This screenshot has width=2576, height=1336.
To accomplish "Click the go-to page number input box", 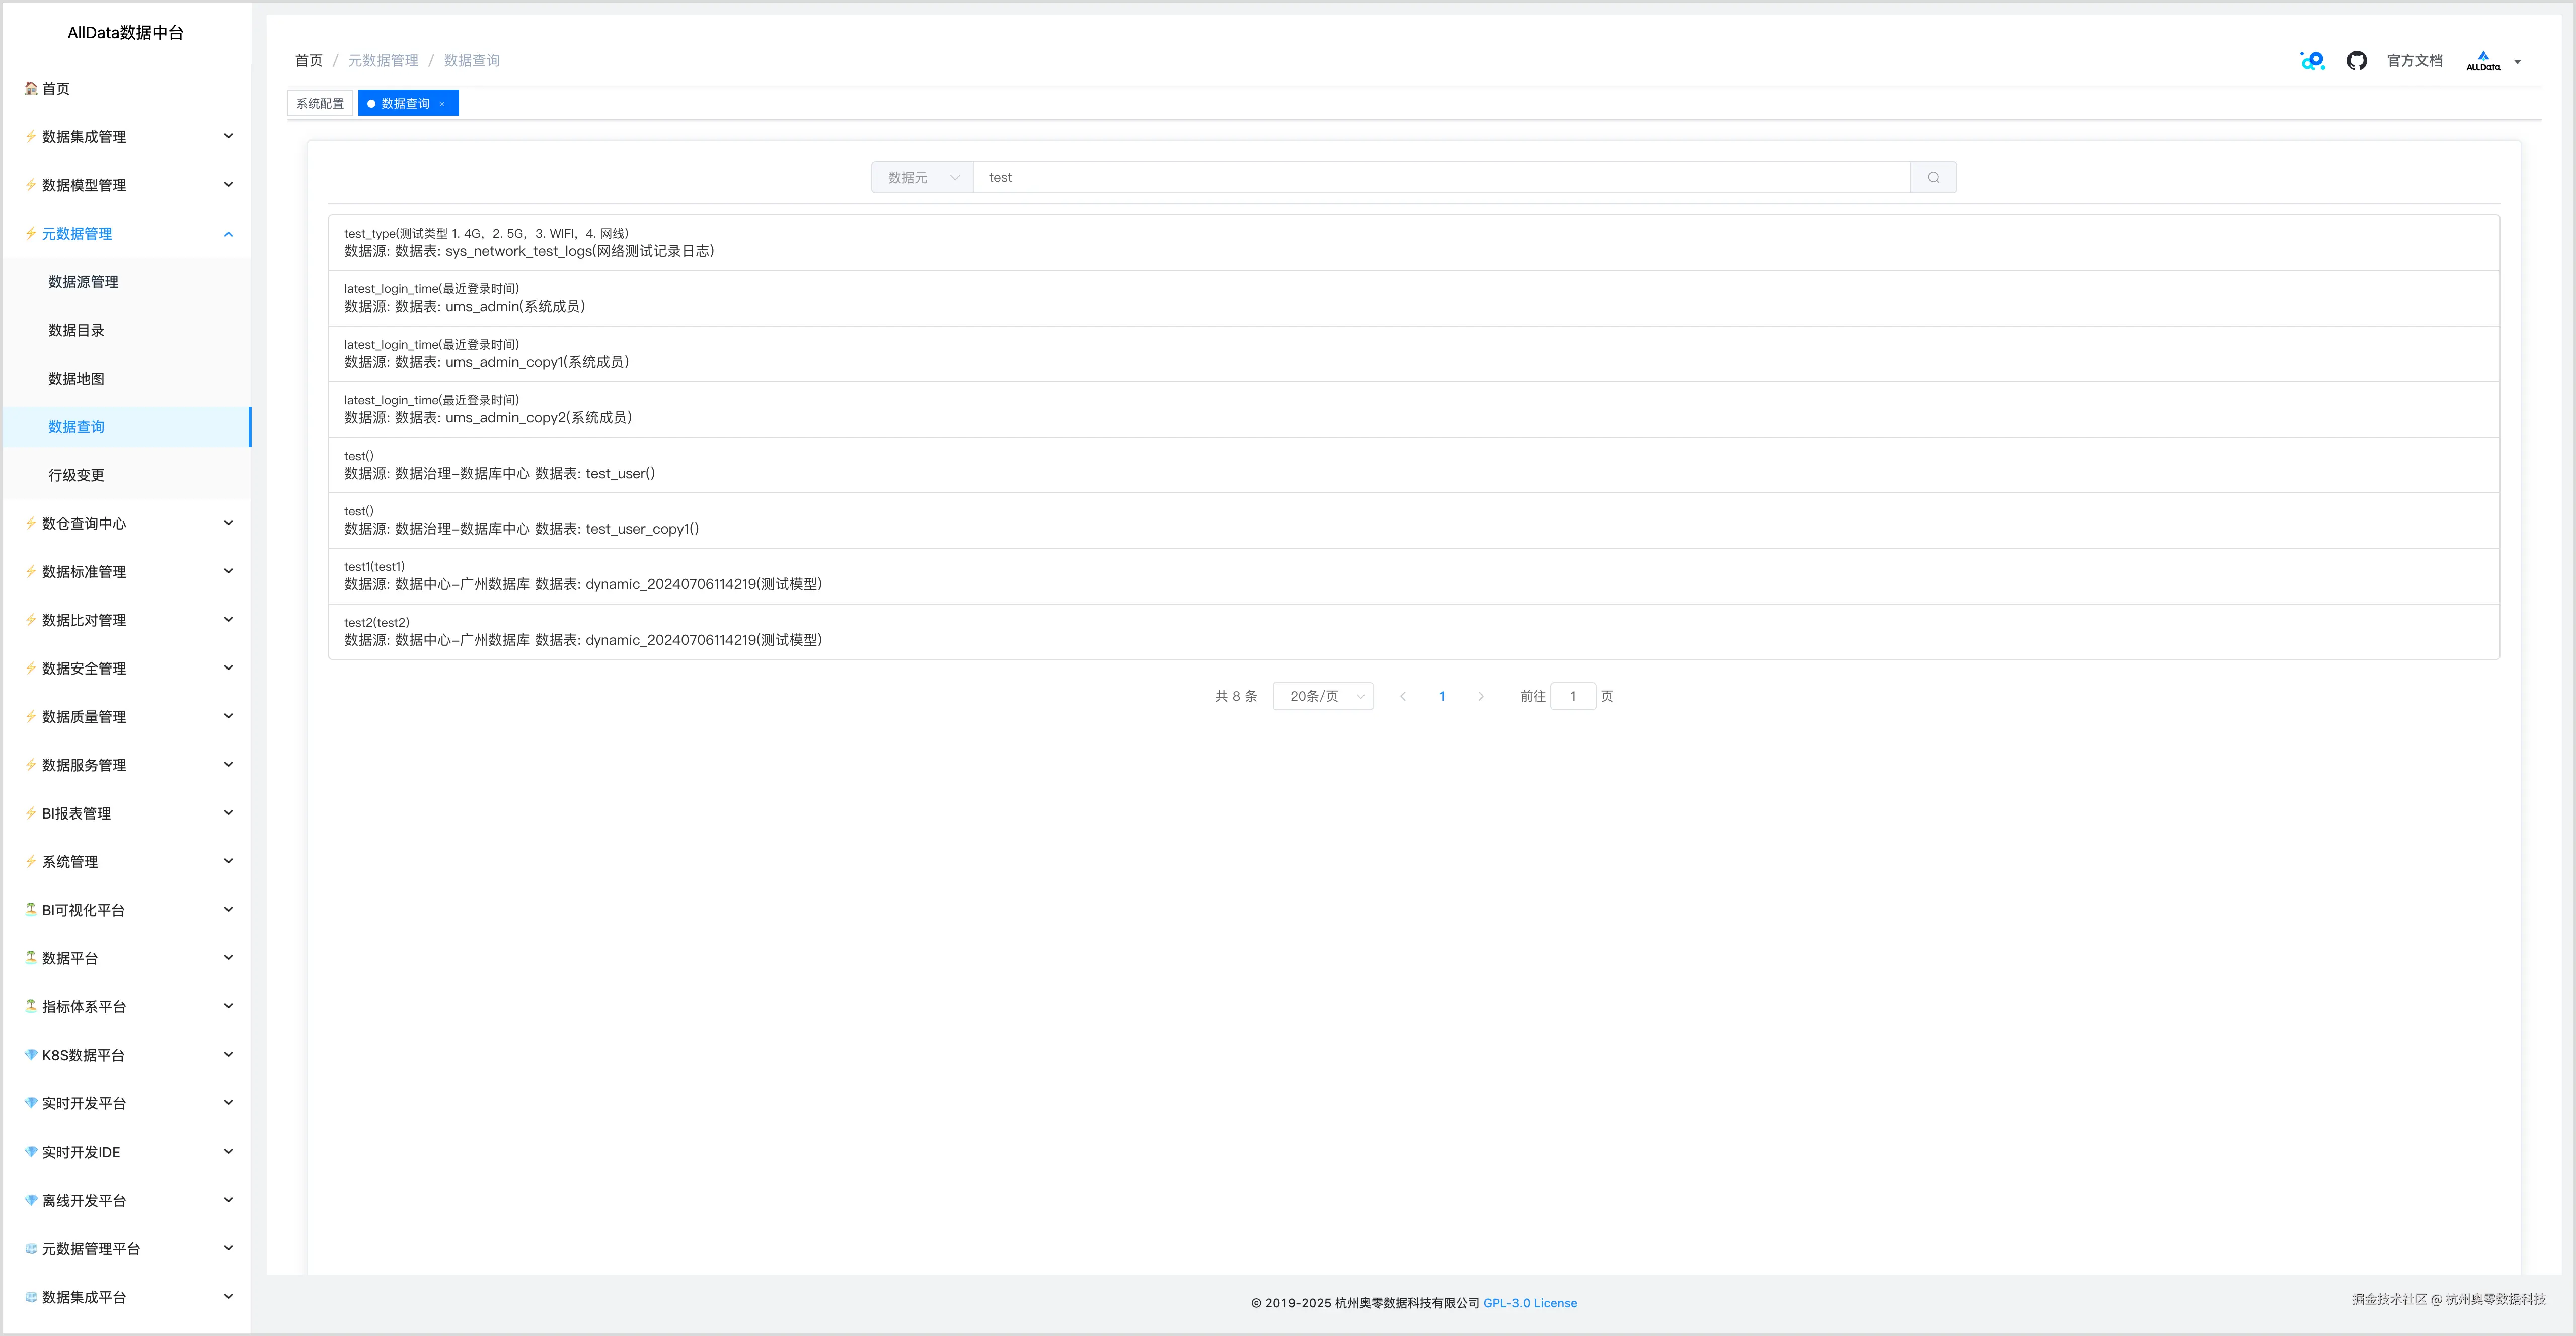I will (x=1572, y=696).
